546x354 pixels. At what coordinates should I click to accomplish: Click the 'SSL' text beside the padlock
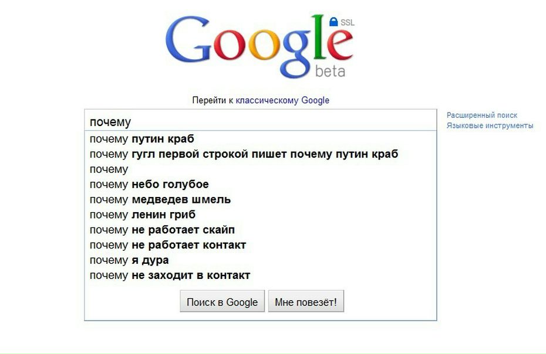coord(347,23)
